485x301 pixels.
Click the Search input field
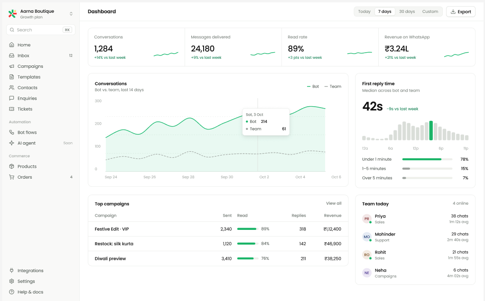click(x=40, y=30)
